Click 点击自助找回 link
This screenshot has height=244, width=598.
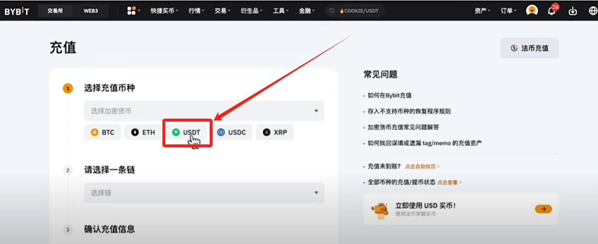pos(422,167)
